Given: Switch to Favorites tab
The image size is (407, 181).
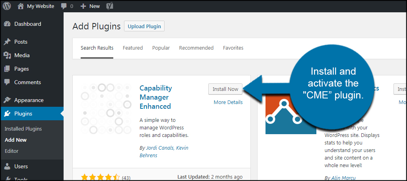Looking at the screenshot, I should click(233, 48).
